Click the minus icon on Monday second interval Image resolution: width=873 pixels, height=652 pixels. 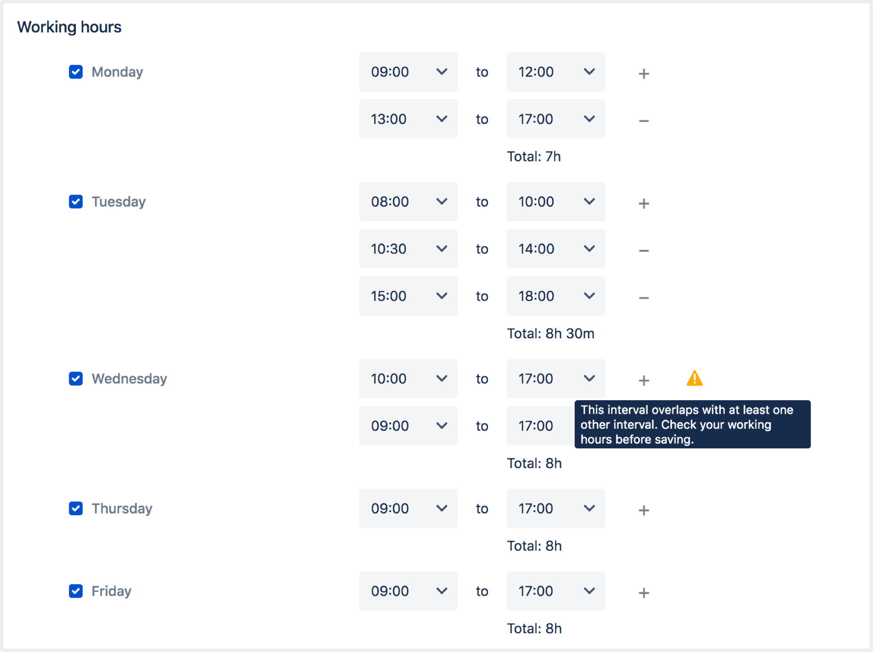(x=643, y=119)
